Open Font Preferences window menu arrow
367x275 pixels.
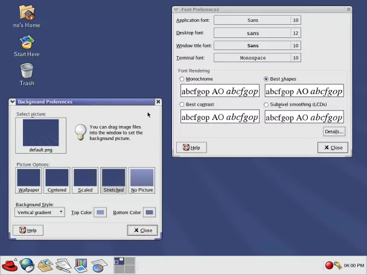[176, 10]
